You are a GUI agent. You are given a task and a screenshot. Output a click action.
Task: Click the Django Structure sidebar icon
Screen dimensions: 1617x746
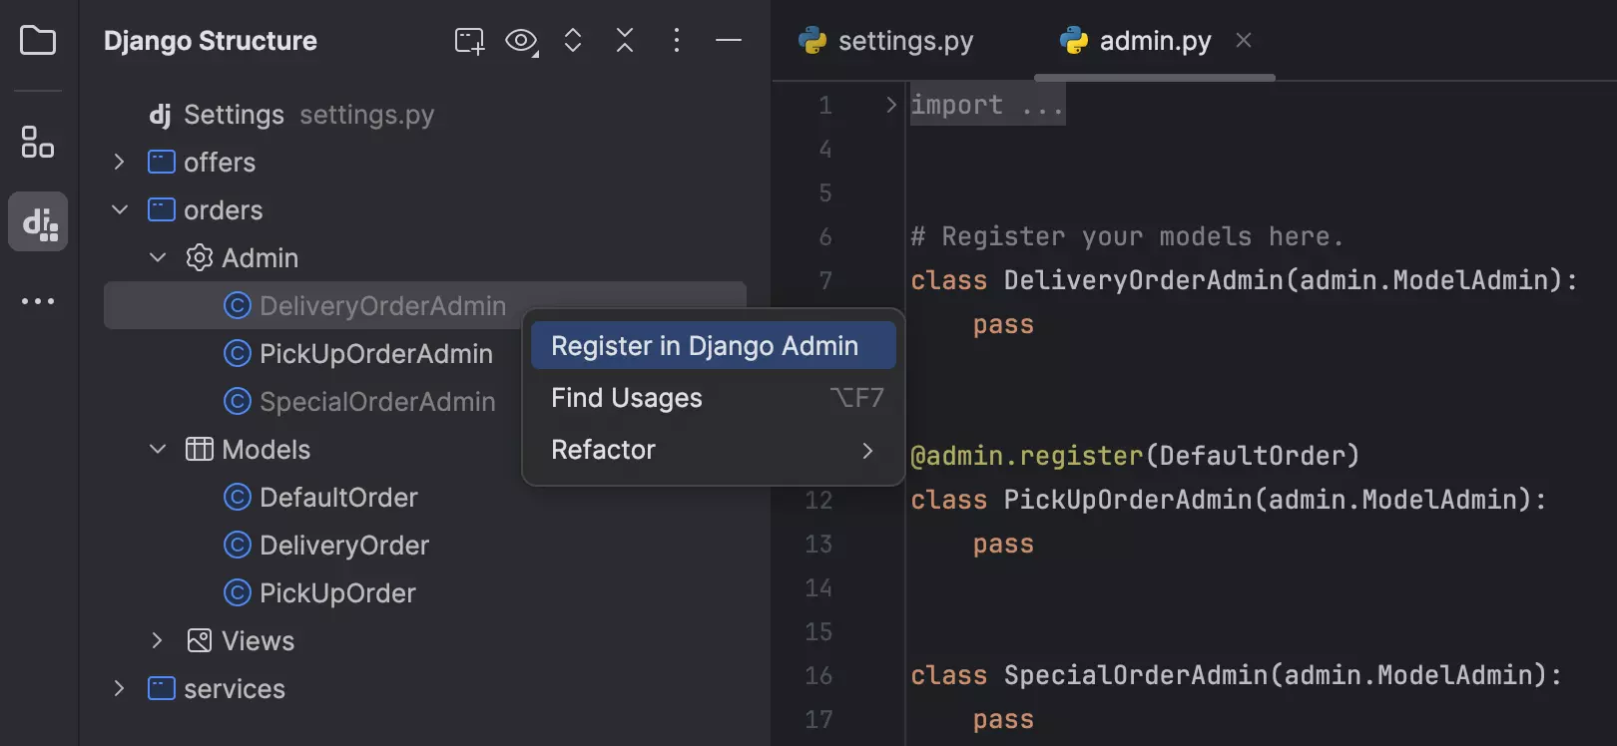39,221
